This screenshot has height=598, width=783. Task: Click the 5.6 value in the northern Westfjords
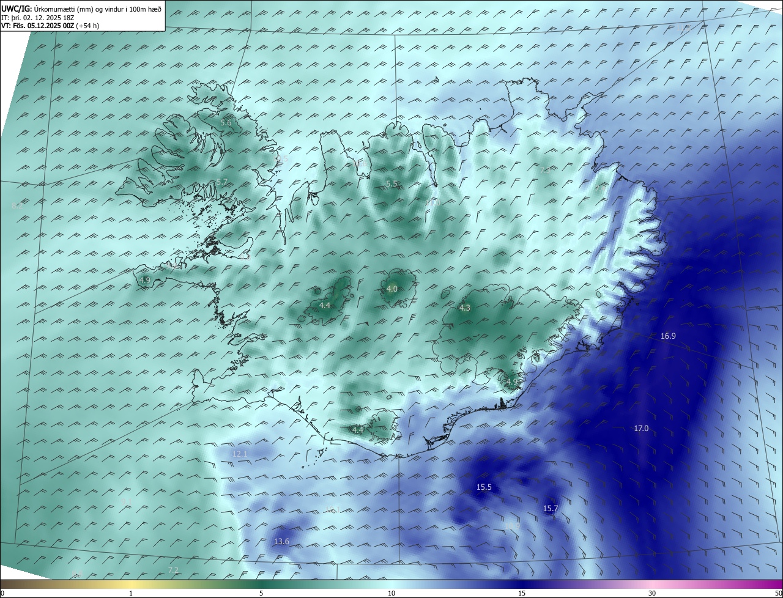pos(226,123)
